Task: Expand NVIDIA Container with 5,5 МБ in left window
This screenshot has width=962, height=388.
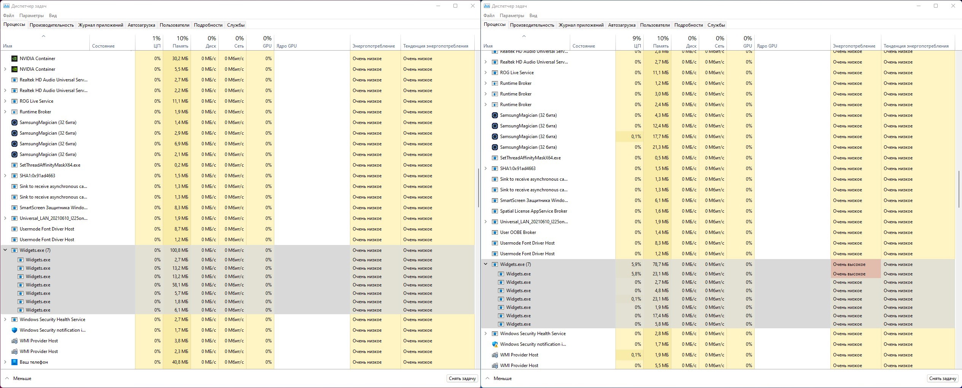Action: click(5, 69)
